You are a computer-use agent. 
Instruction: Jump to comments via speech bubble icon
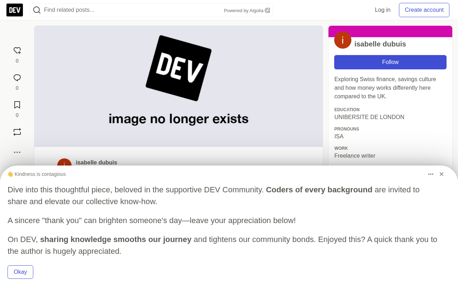17,78
